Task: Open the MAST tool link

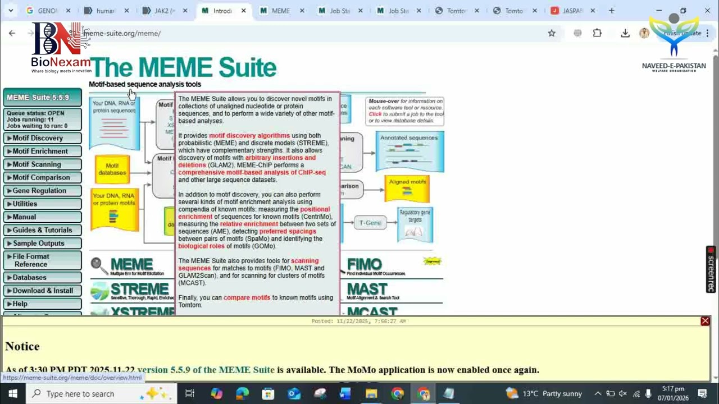Action: point(367,290)
